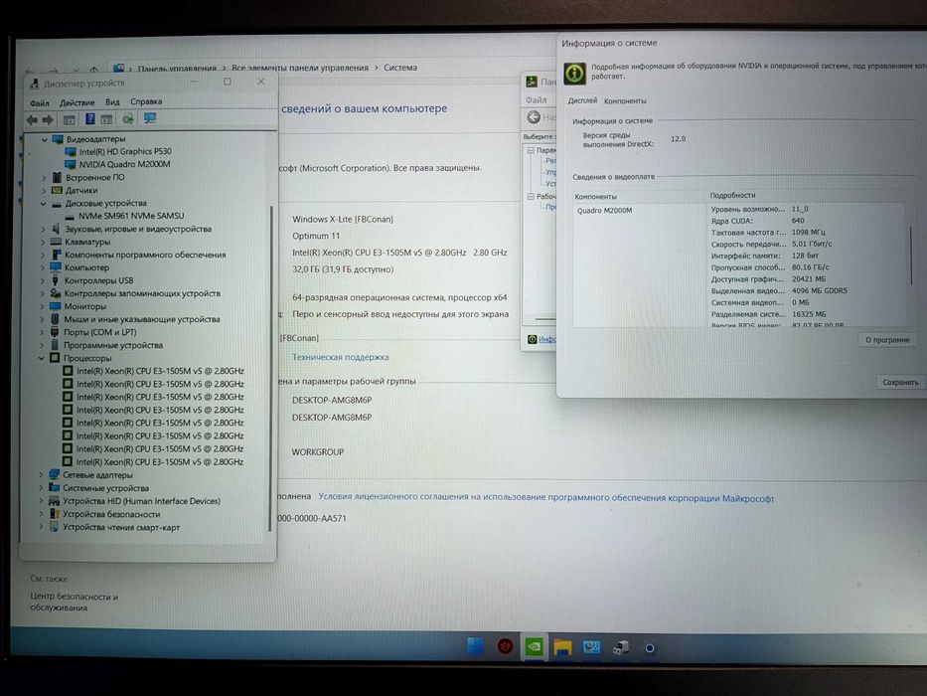Open the Файл menu in NVIDIA panel window
Viewport: 927px width, 696px height.
point(537,100)
